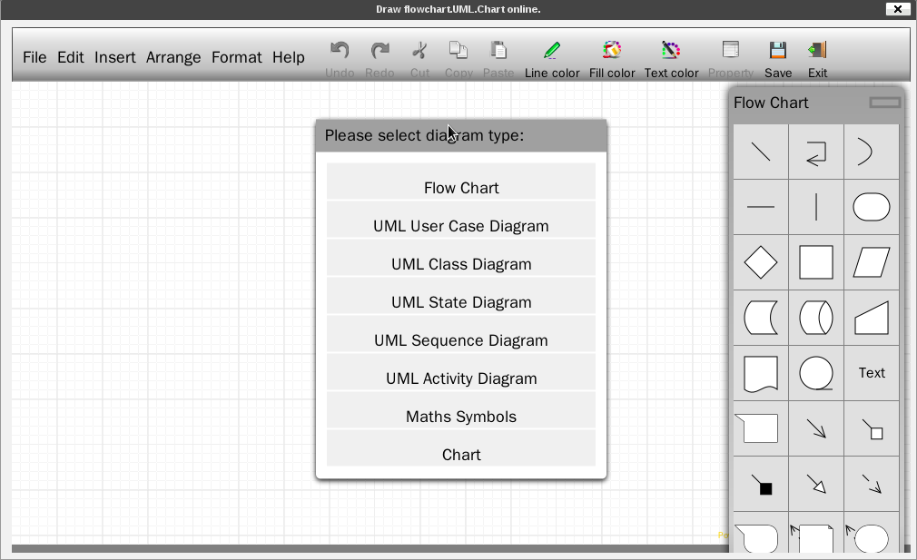The height and width of the screenshot is (560, 917).
Task: Open the File menu
Action: pos(35,57)
